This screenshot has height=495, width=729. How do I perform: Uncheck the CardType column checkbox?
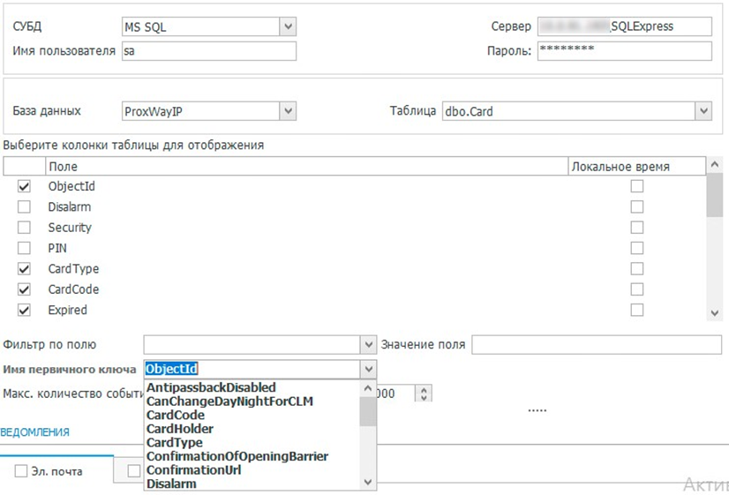[24, 269]
